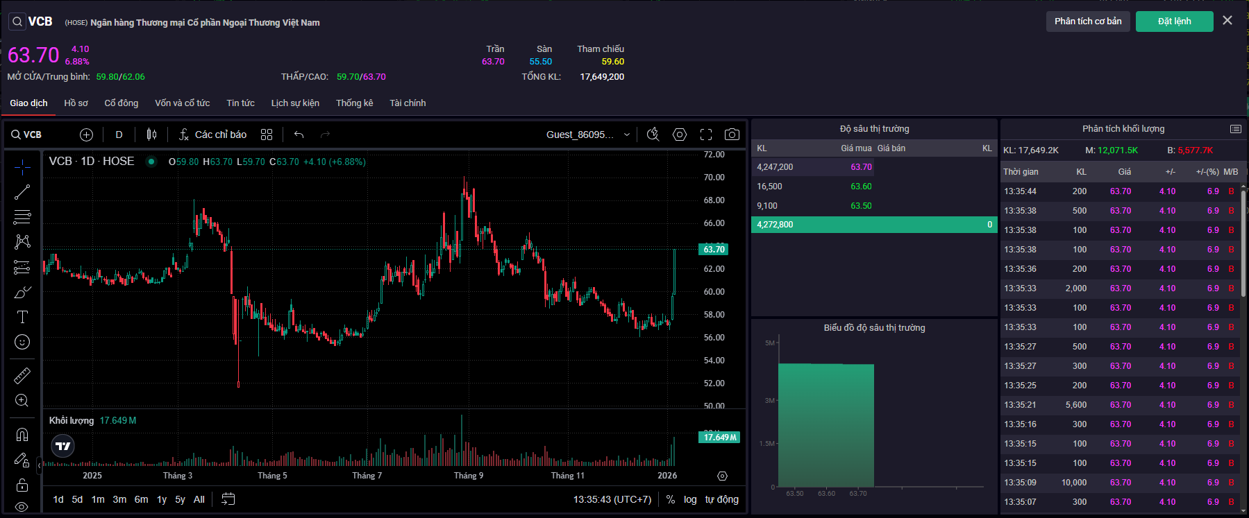The height and width of the screenshot is (518, 1249).
Task: Activate the ruler measure tool
Action: tap(22, 376)
